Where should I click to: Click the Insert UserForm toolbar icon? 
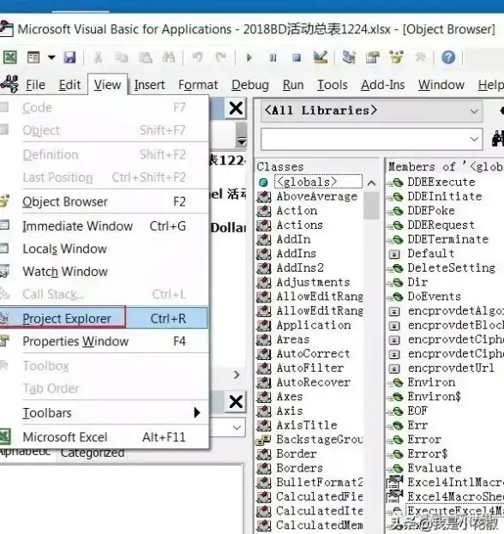pos(33,57)
